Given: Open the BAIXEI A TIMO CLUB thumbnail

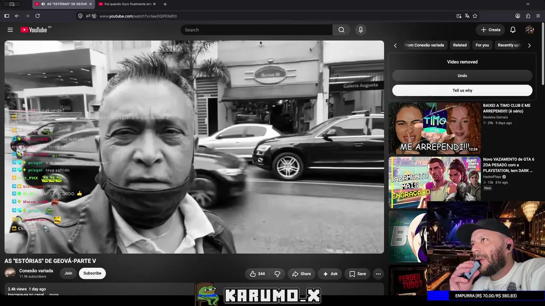Looking at the screenshot, I should point(435,128).
